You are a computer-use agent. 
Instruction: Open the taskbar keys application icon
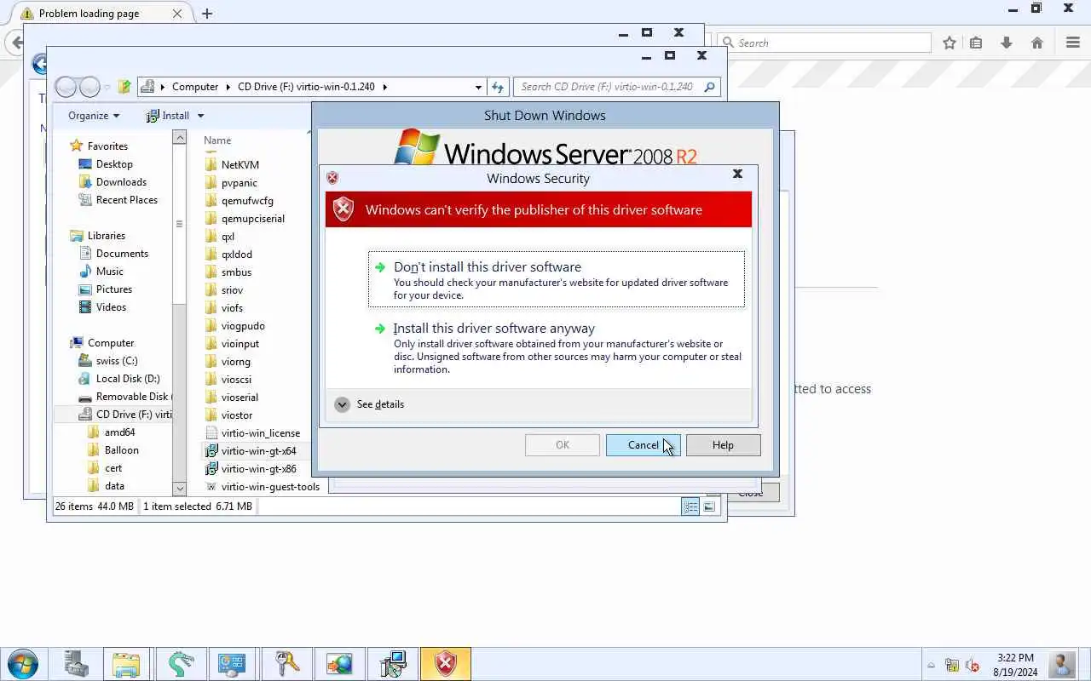[286, 664]
